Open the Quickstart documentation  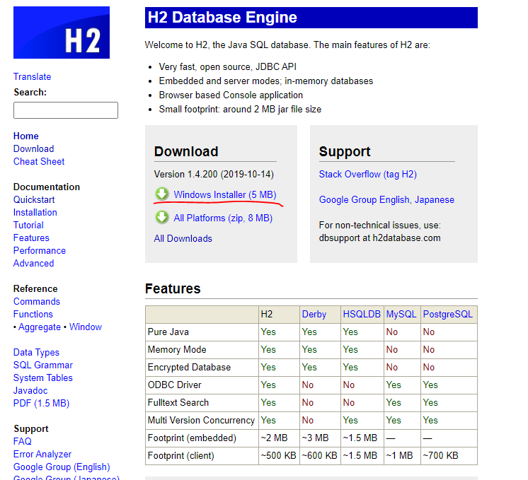[x=34, y=200]
